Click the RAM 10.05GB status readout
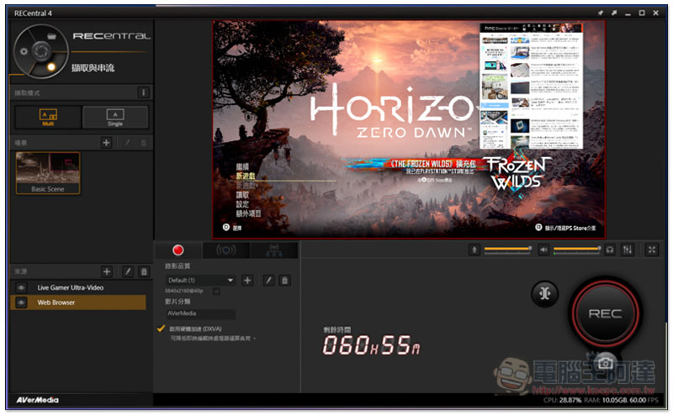 pos(606,400)
